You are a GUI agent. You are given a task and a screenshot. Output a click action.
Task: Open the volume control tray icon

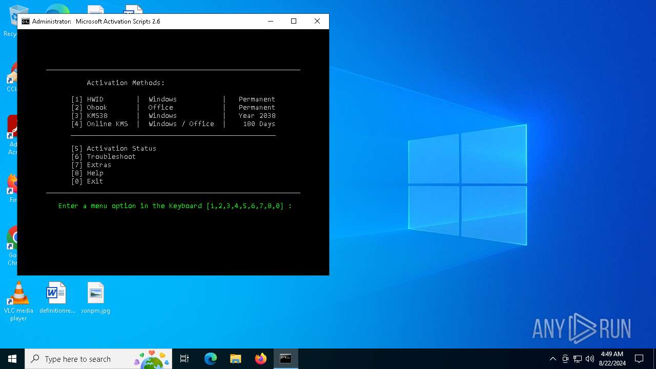click(590, 359)
